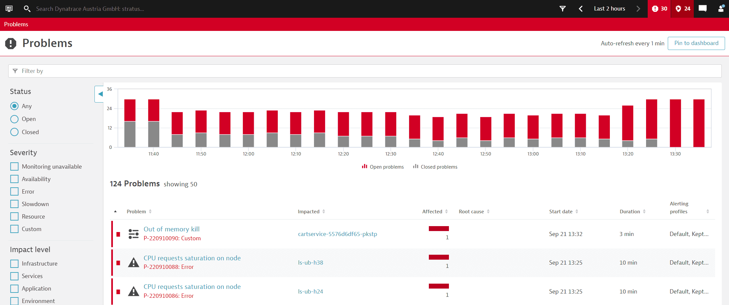Click the previous timeframe arrow
This screenshot has height=305, width=729.
581,9
